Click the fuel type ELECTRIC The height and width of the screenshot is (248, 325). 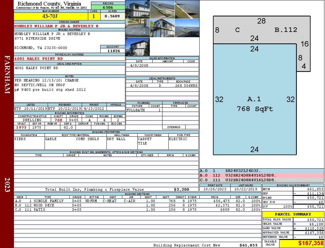[x=178, y=139]
